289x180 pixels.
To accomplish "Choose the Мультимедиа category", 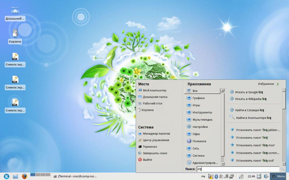I will (x=202, y=119).
